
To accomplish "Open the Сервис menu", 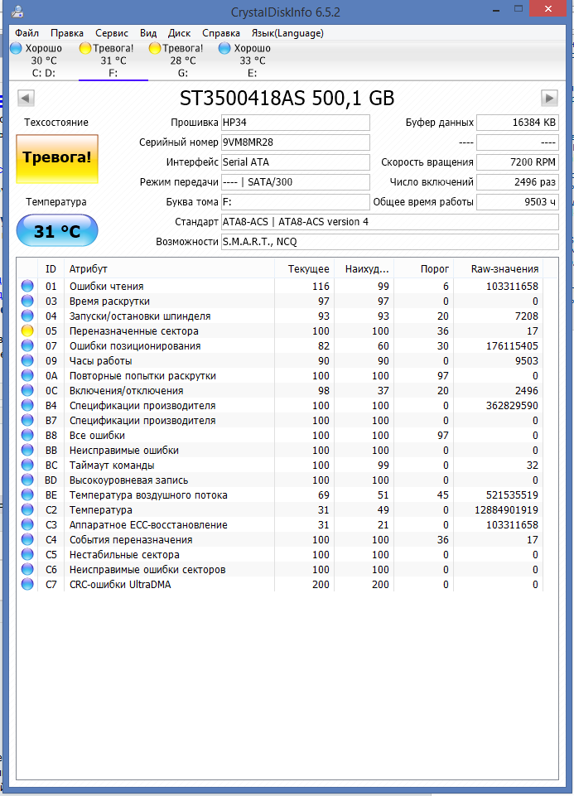I will tap(112, 33).
